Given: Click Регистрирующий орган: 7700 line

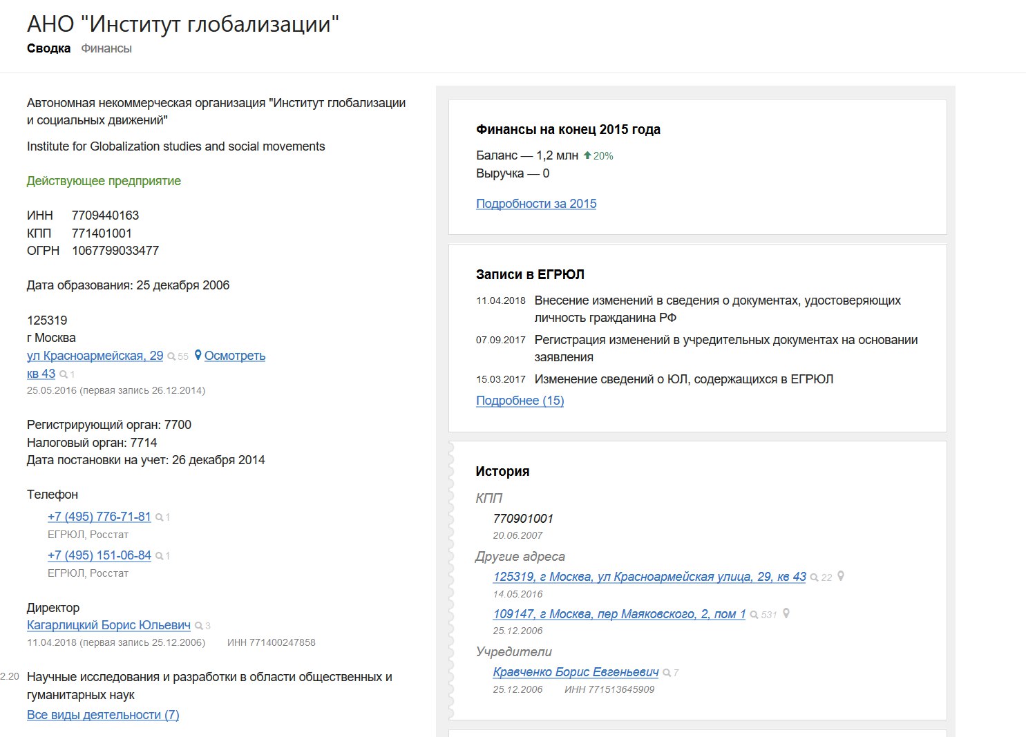Looking at the screenshot, I should (x=109, y=425).
